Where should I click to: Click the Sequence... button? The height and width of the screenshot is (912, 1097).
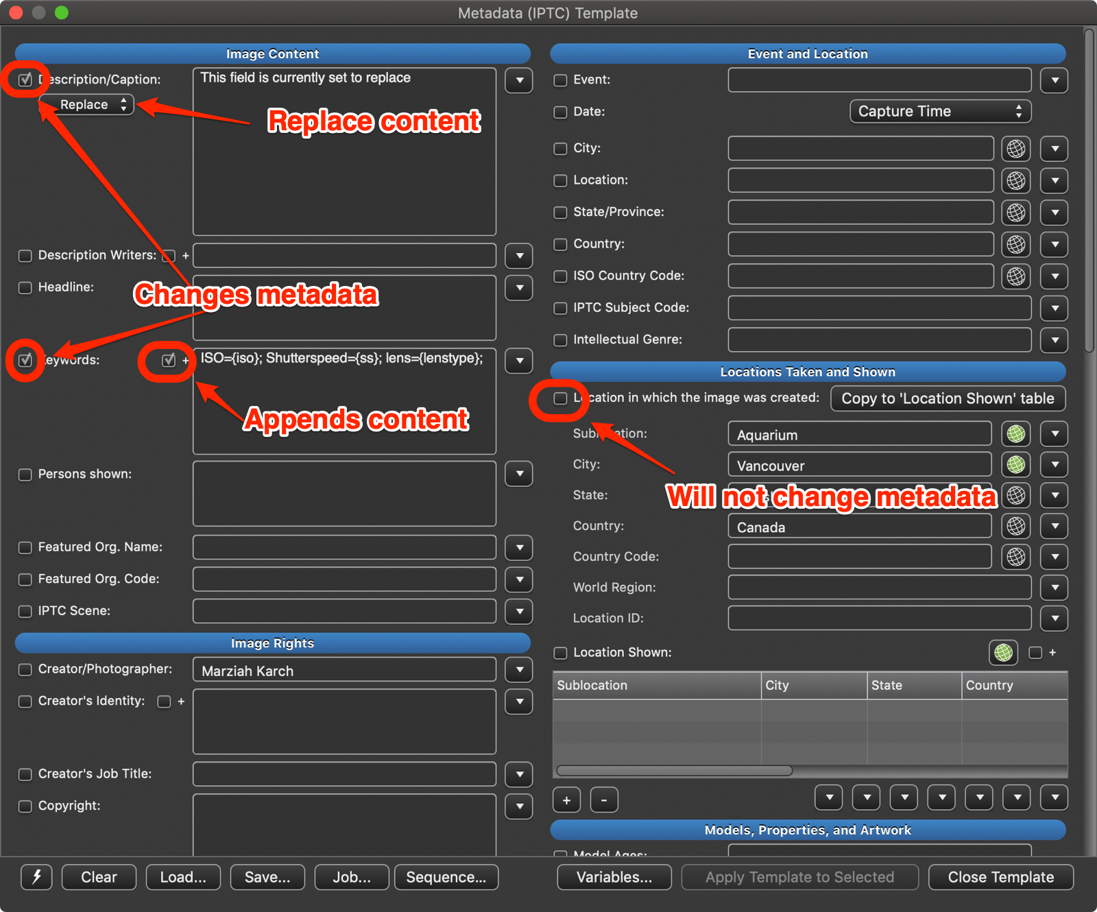(446, 877)
